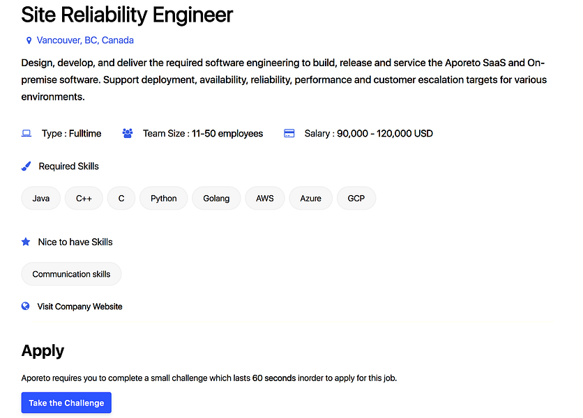Image resolution: width=583 pixels, height=418 pixels.
Task: Click the globe icon beside Visit Company
Action: point(25,306)
